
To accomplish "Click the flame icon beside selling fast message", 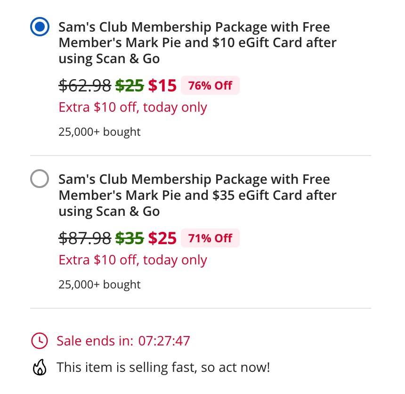I will (40, 367).
